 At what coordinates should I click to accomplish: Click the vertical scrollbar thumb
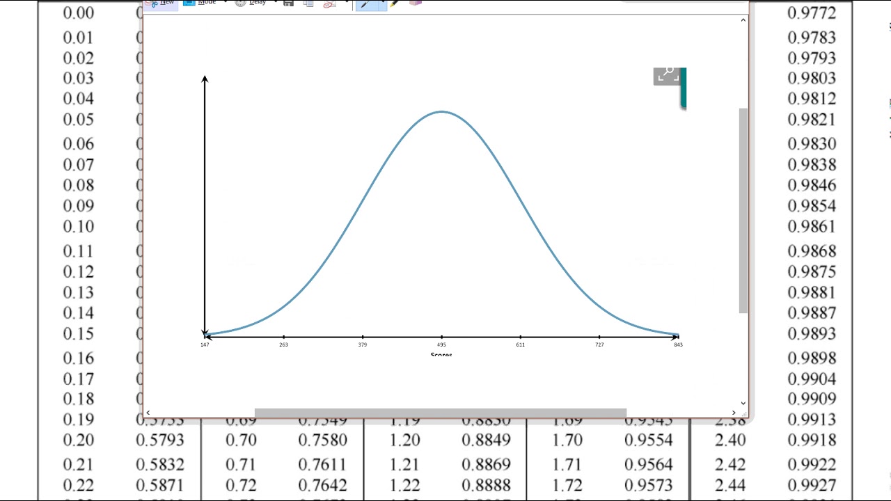point(743,211)
